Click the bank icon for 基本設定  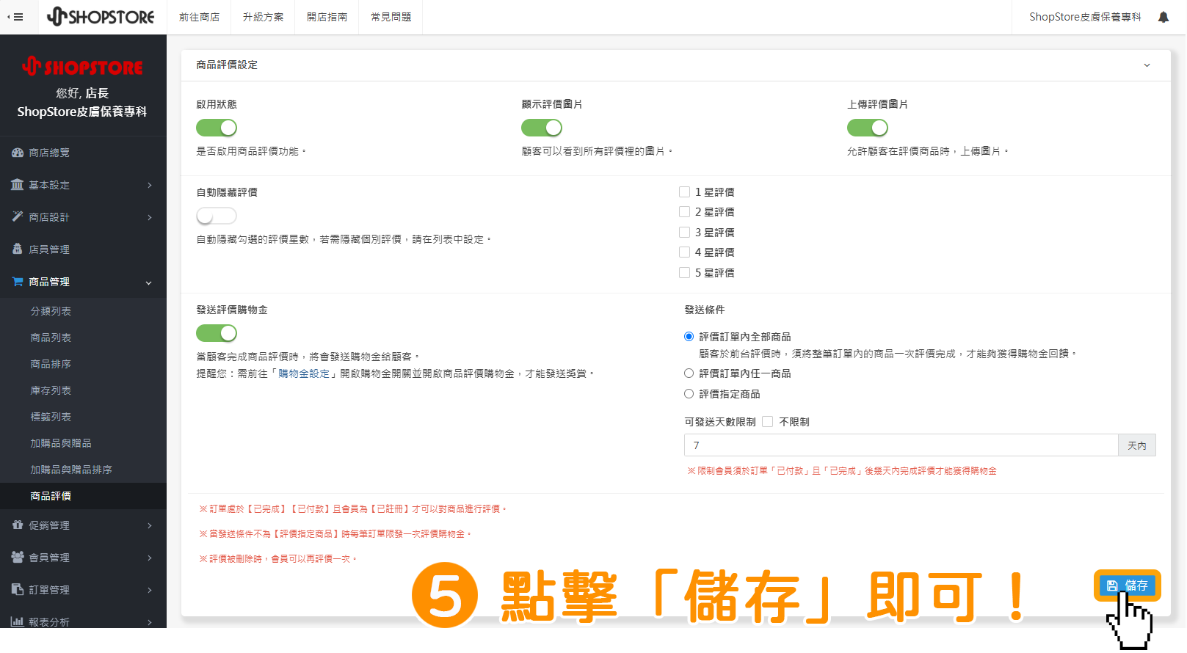click(18, 185)
